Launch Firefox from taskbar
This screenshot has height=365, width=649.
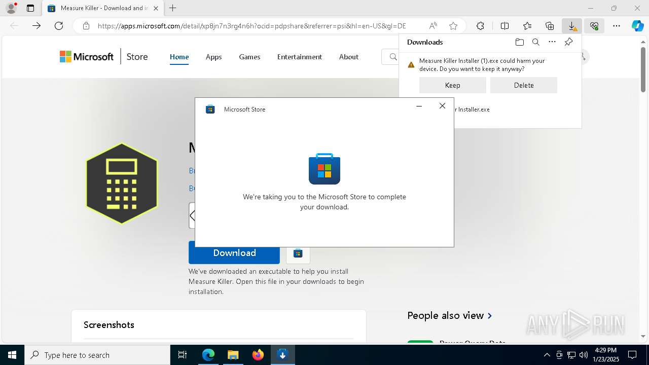[258, 355]
